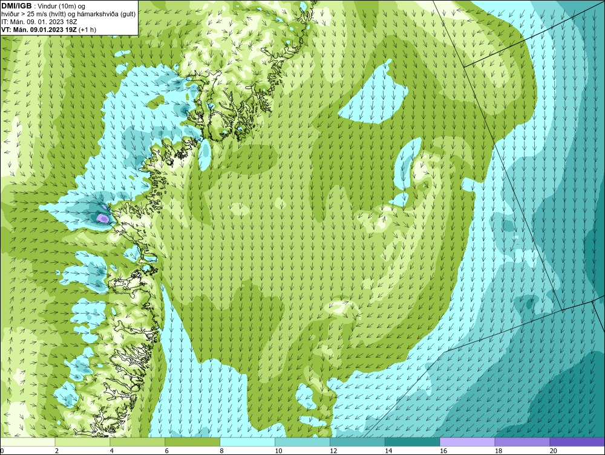Screen dimensions: 605x455
Task: Click the legend scale label "14"
Action: [x=388, y=451]
